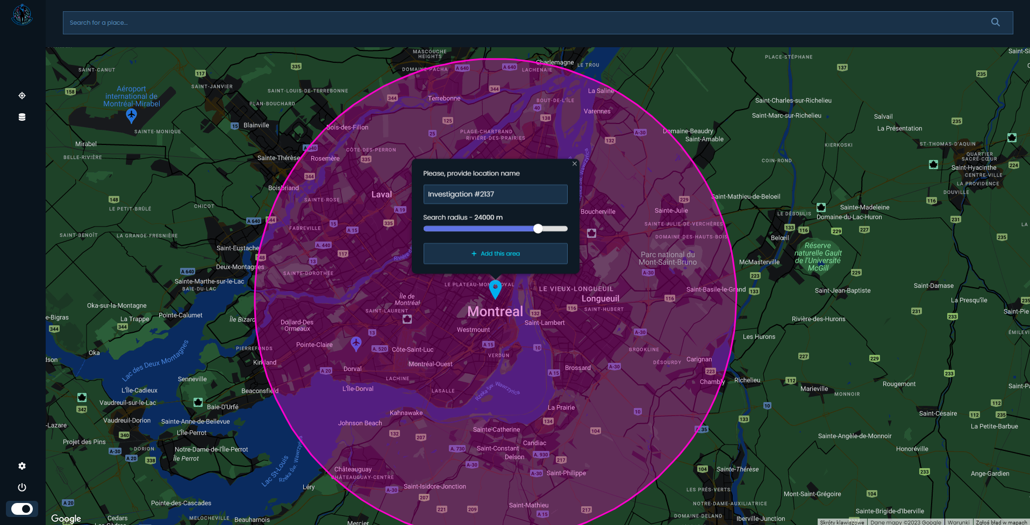Click the Google logo on the map
This screenshot has height=525, width=1030.
[66, 519]
